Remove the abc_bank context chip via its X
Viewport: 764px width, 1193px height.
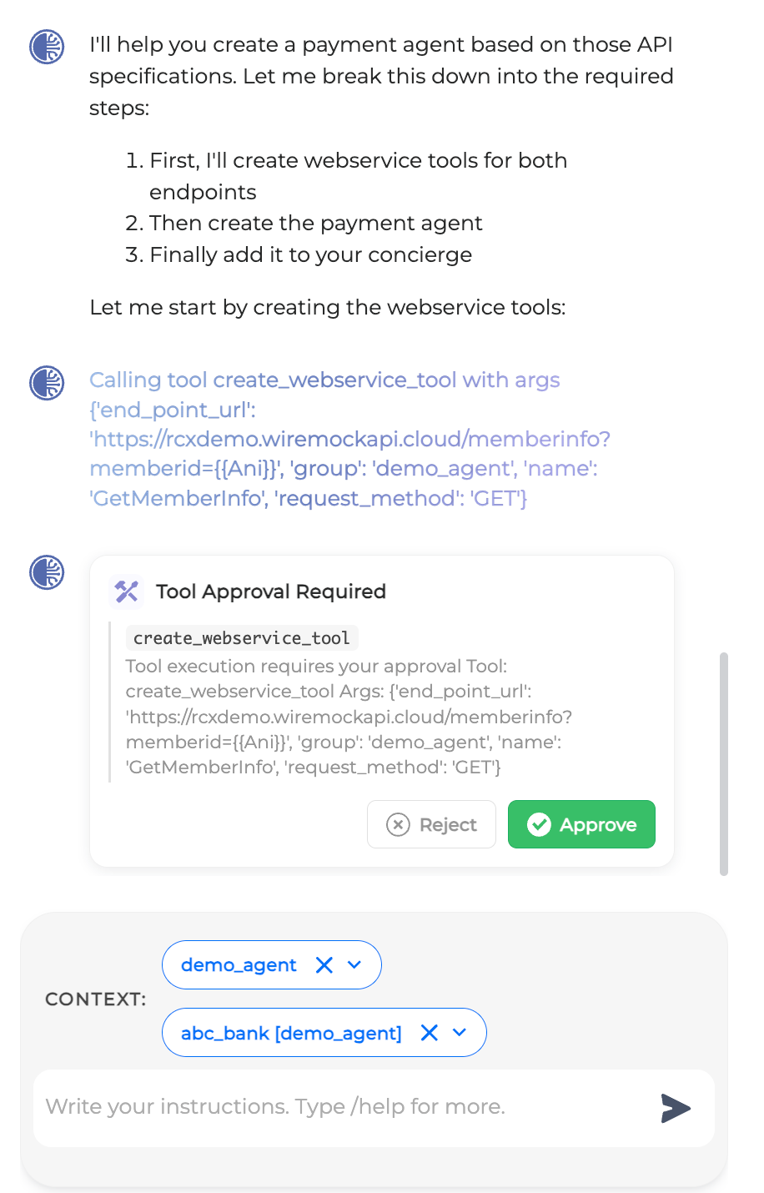429,1033
